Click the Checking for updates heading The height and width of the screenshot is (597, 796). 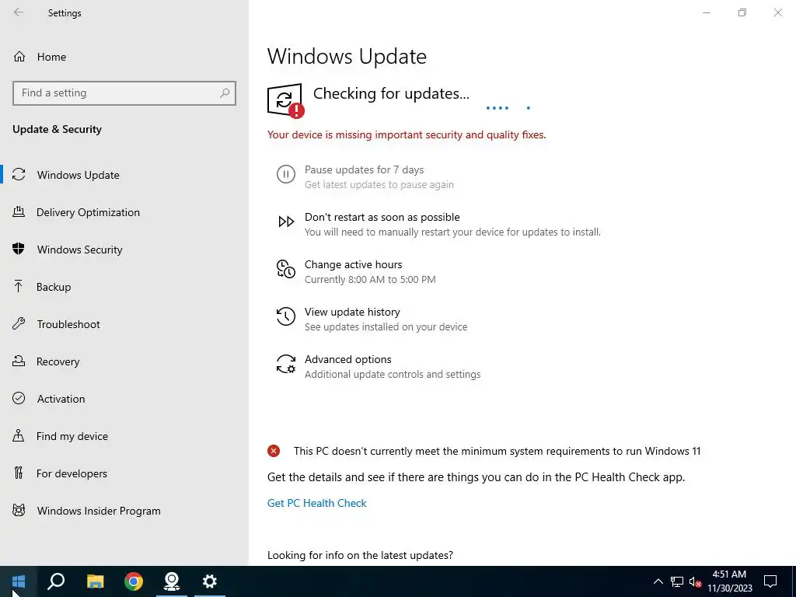click(x=391, y=93)
